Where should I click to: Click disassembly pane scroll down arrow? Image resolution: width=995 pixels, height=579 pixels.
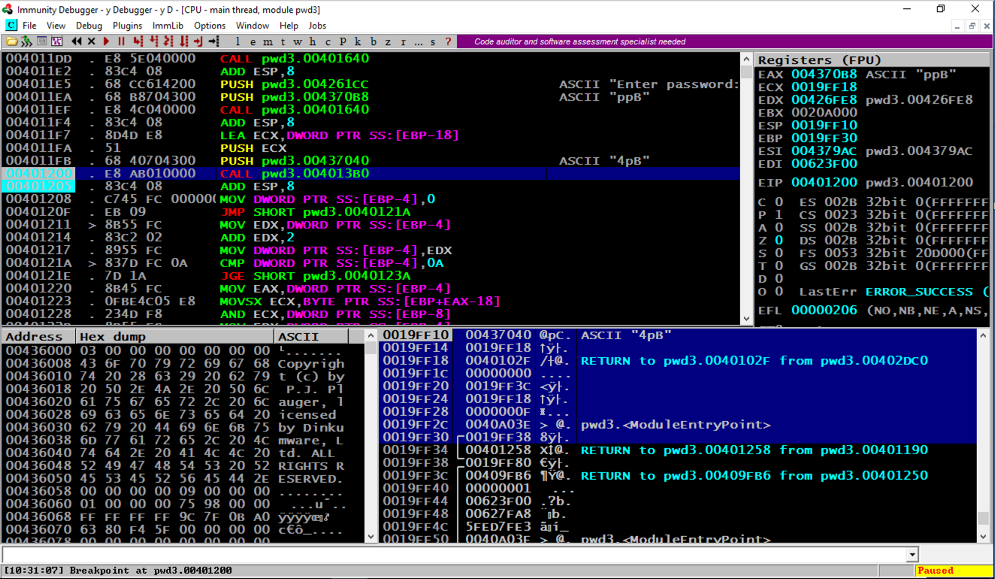coord(746,318)
